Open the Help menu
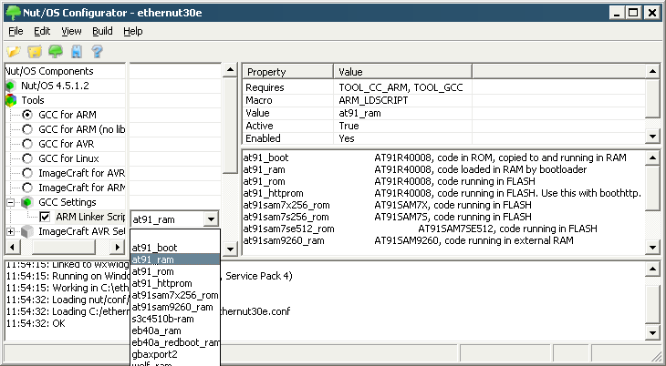Screen dimensions: 666x366 click(133, 31)
